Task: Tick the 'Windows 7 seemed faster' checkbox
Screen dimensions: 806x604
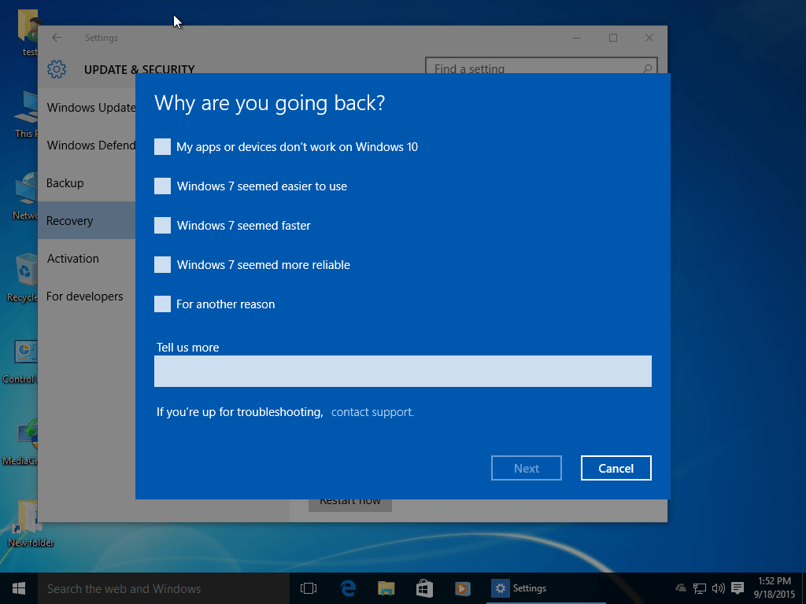Action: pos(162,226)
